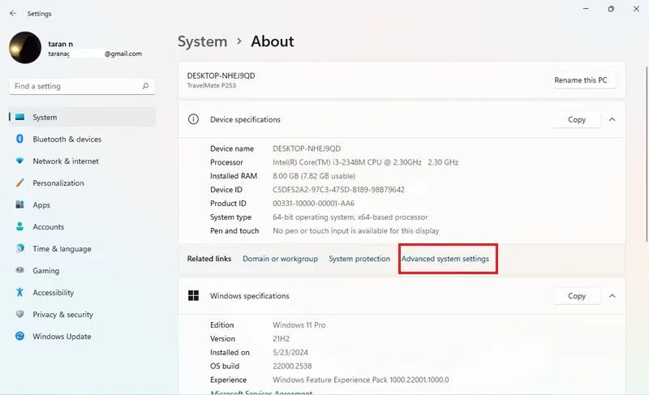Click the DESKTOP-NHEJ9QD device name value
This screenshot has height=395, width=649.
coord(307,148)
